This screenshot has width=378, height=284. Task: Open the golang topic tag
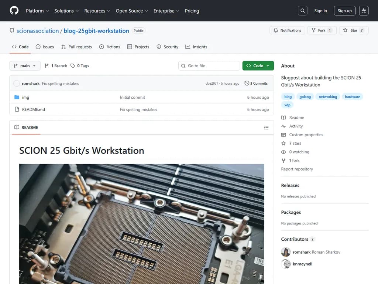coord(305,97)
